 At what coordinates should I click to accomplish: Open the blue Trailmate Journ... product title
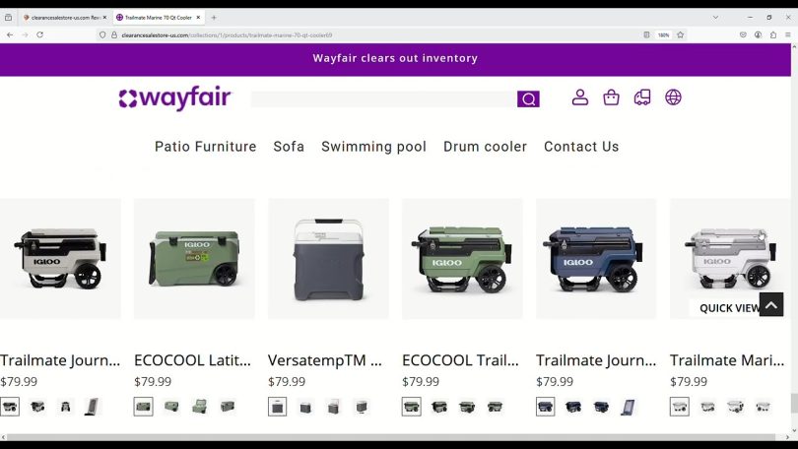click(x=596, y=360)
